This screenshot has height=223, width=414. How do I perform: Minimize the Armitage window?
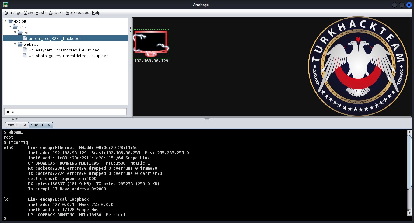click(x=395, y=5)
